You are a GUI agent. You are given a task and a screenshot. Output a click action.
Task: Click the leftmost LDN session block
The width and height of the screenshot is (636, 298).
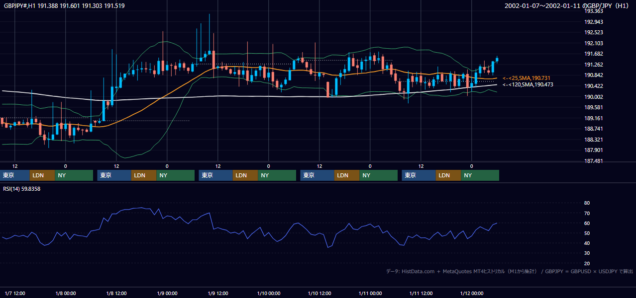(x=42, y=175)
